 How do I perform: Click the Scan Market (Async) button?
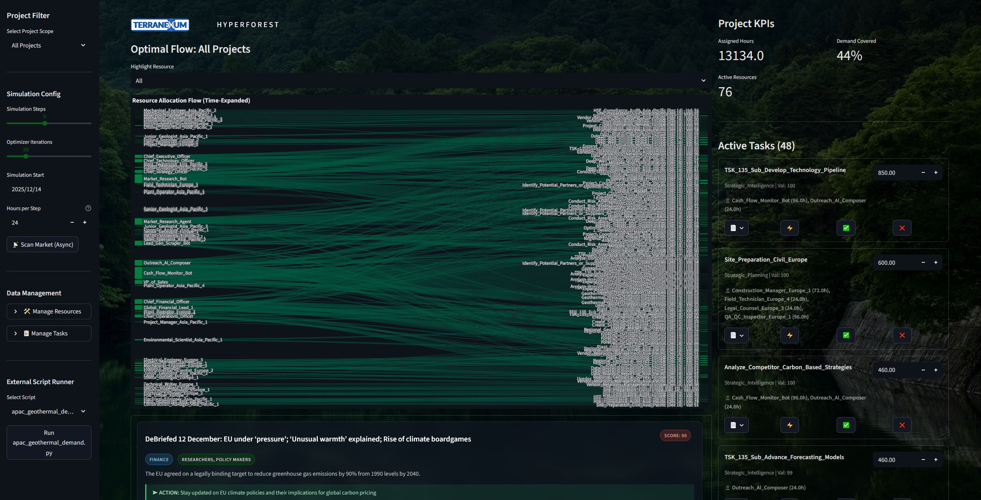pyautogui.click(x=42, y=244)
